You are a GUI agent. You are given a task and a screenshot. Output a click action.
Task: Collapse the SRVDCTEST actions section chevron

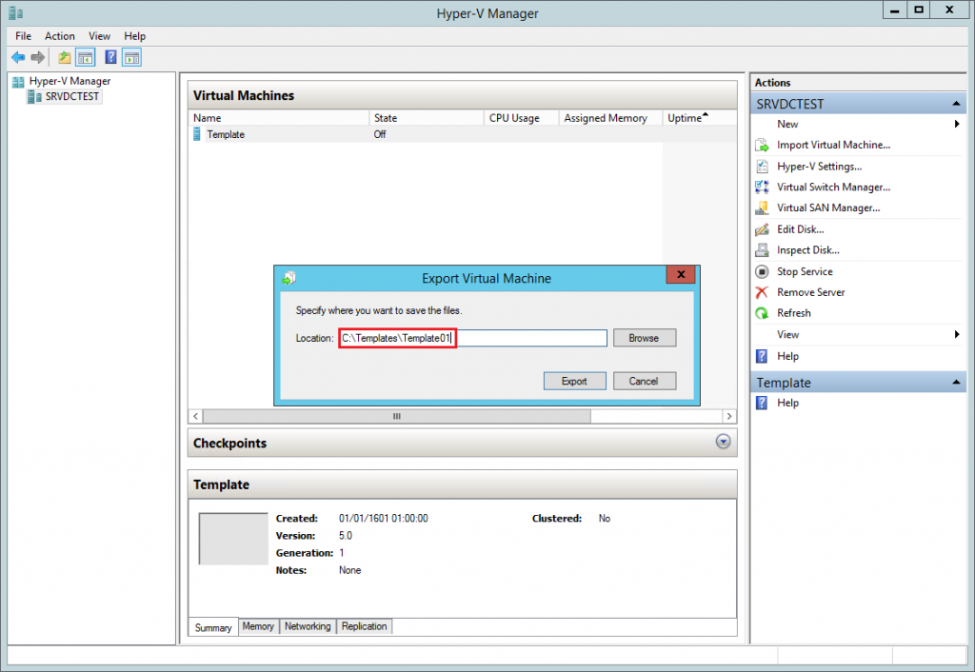point(956,103)
